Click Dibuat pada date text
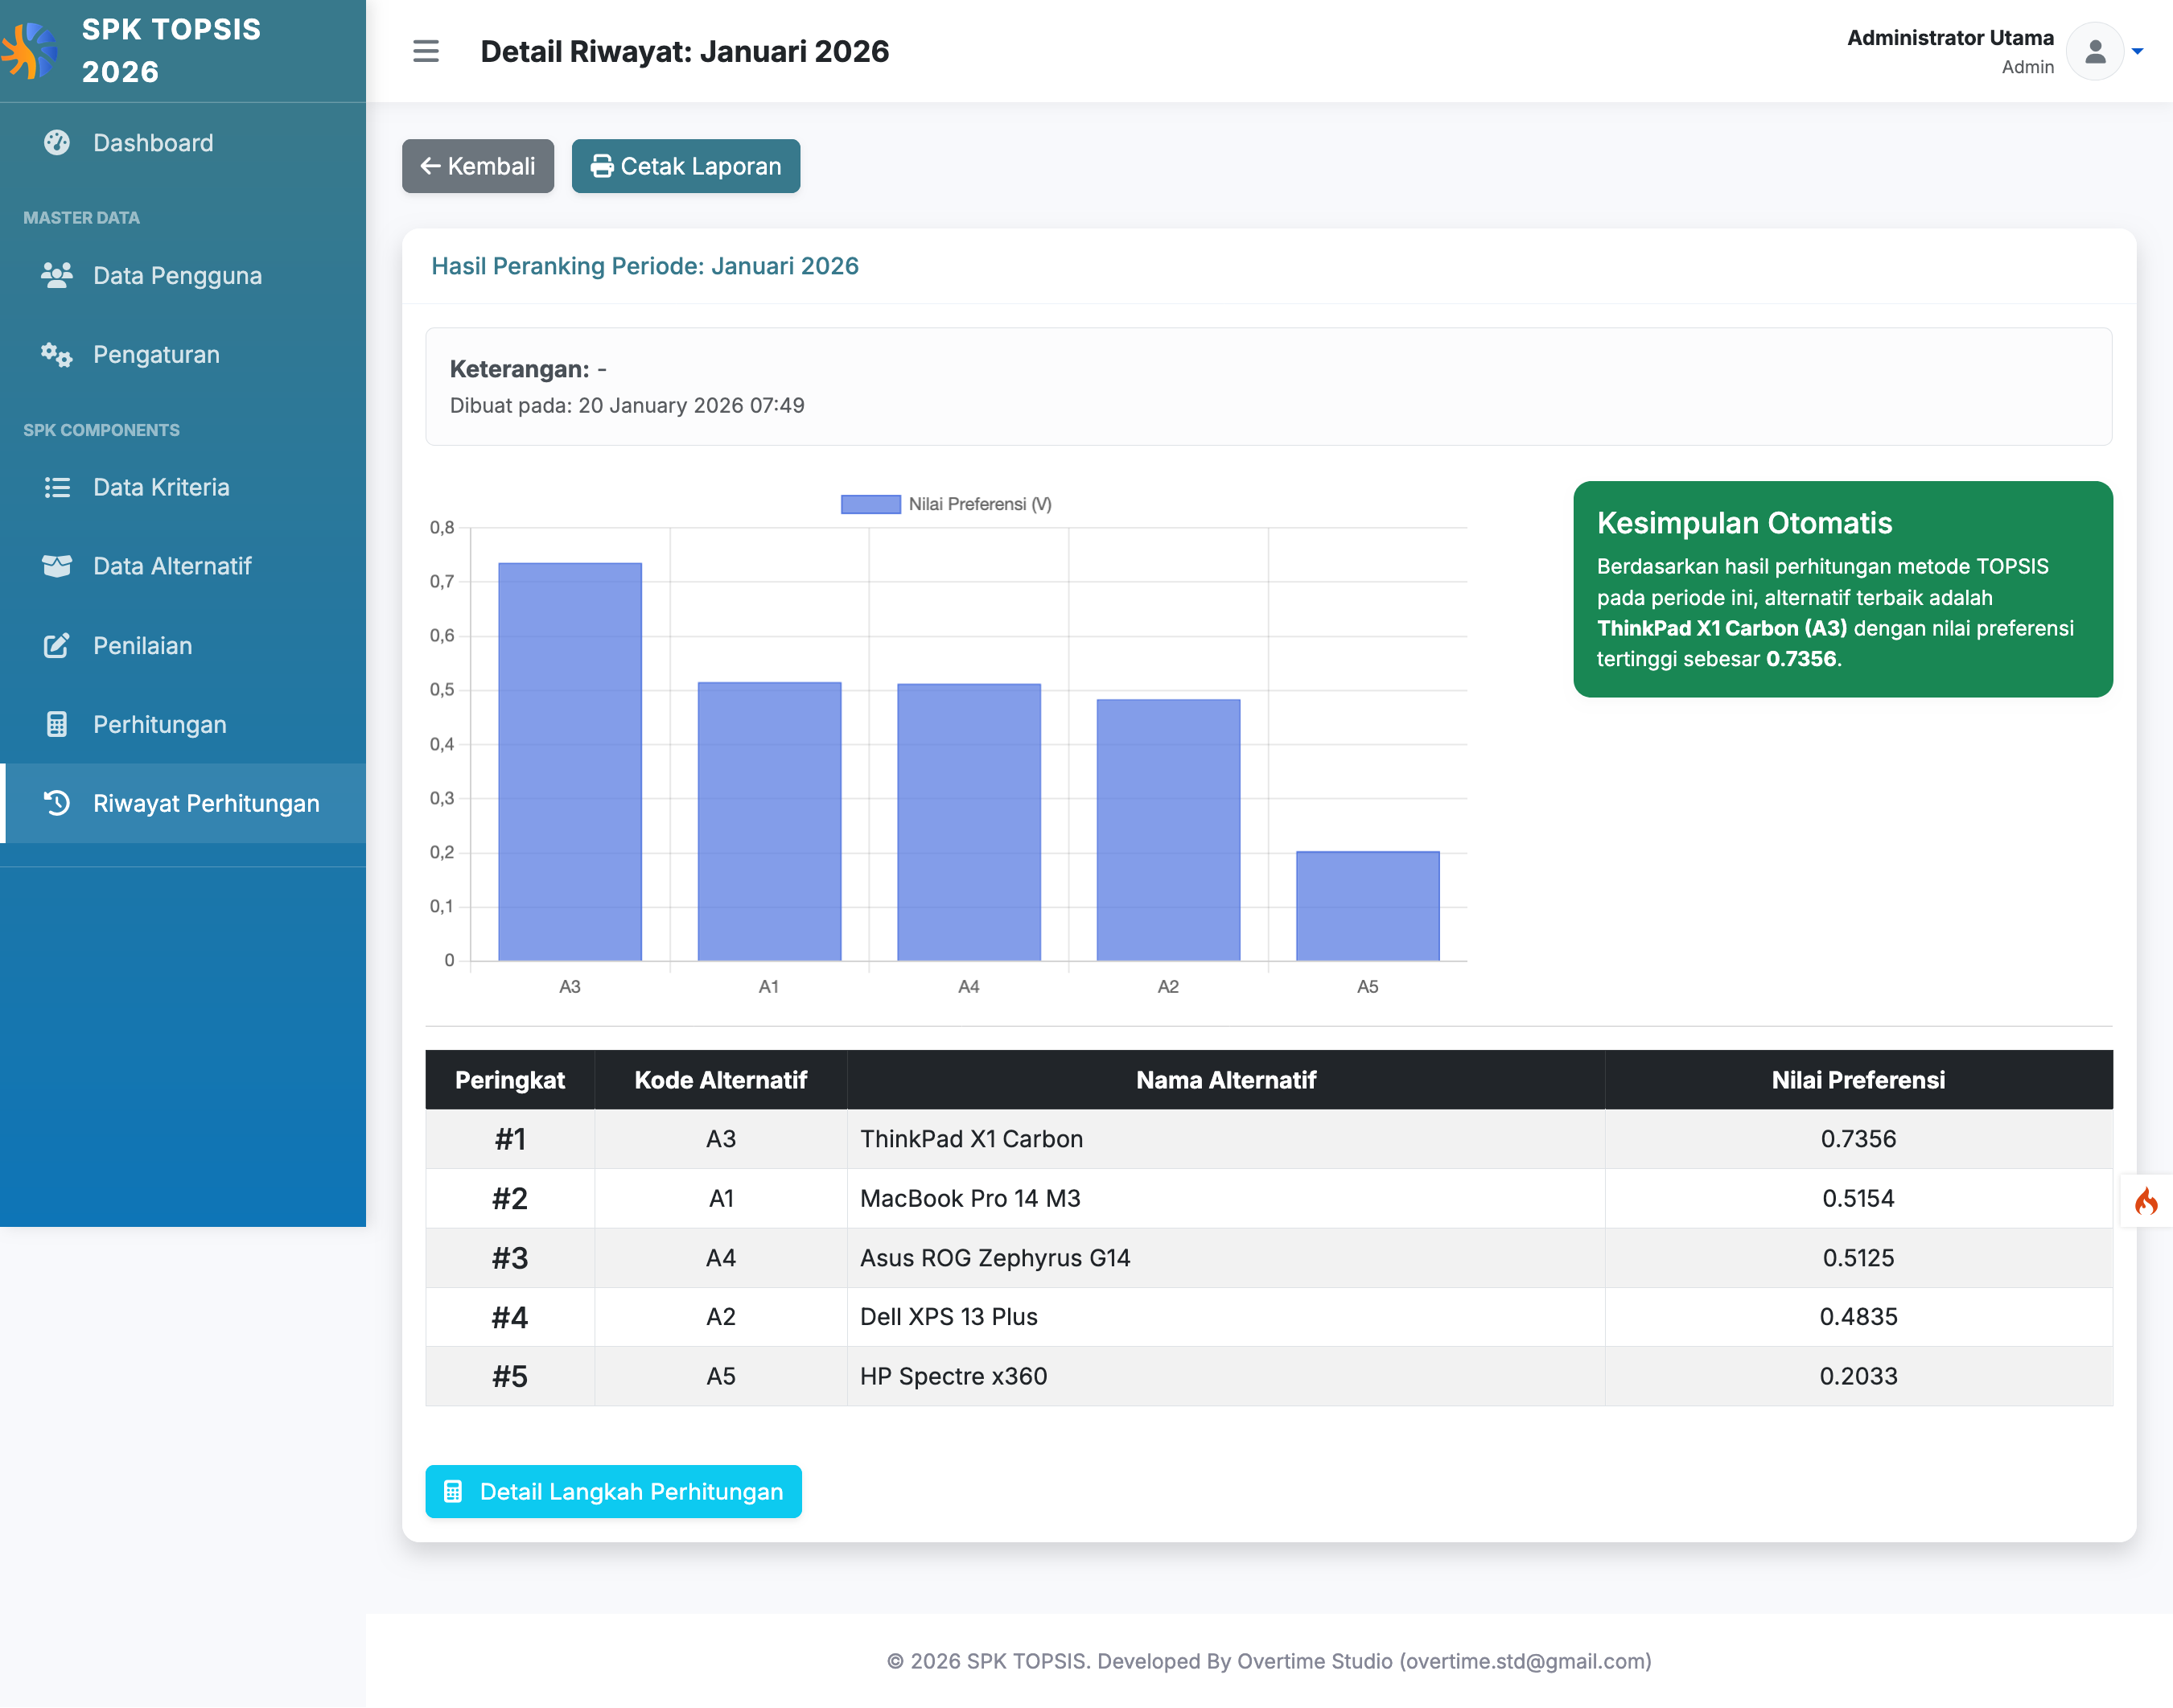 pyautogui.click(x=627, y=405)
